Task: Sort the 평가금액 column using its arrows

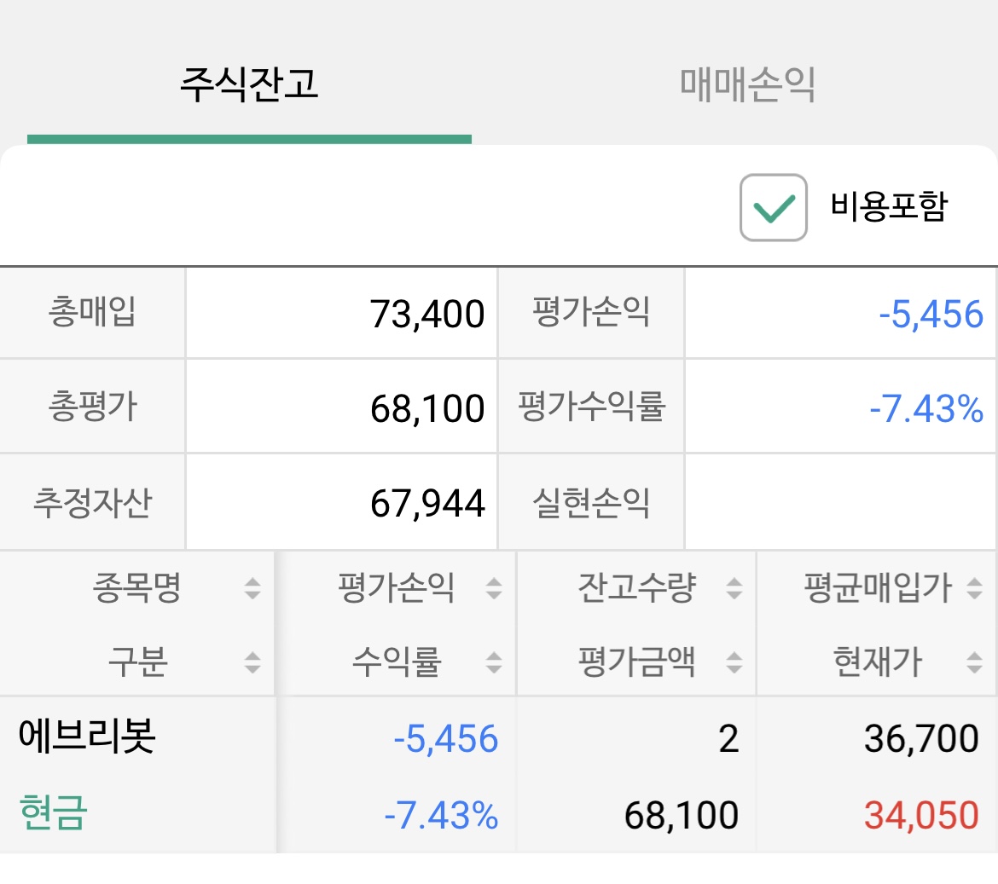Action: pyautogui.click(x=734, y=662)
